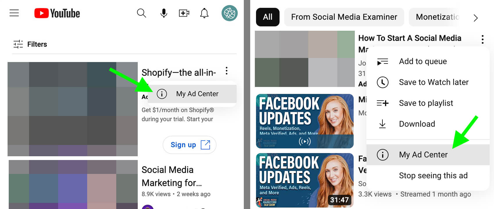Open blurred thumbnail of How To Start video

[305, 59]
